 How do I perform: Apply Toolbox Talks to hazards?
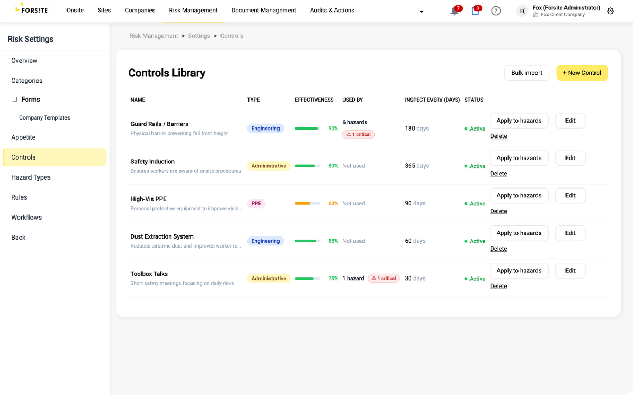519,270
